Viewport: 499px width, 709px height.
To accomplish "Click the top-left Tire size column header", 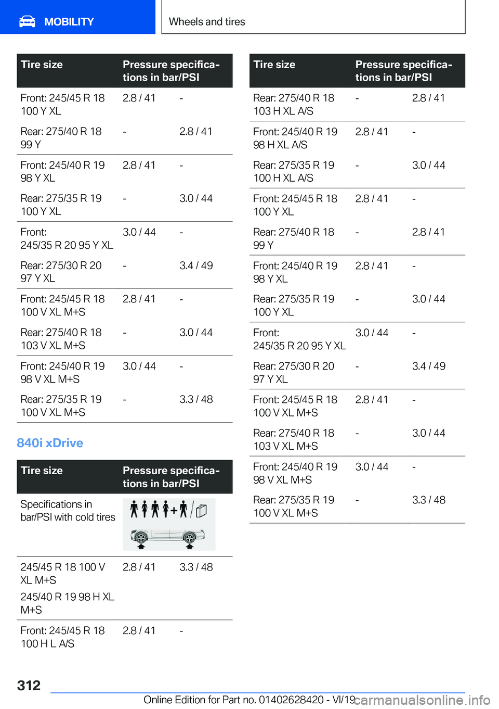I will click(x=42, y=65).
